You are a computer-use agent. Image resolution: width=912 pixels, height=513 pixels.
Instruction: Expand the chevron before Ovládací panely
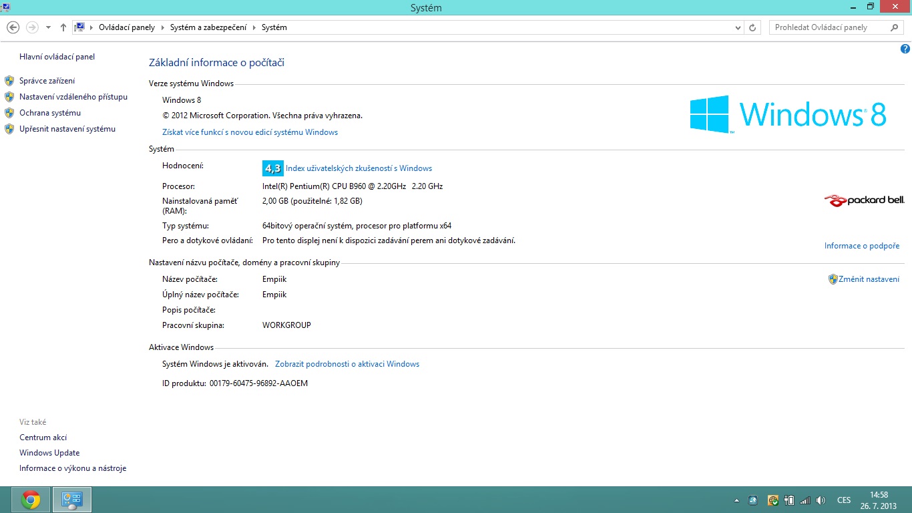pos(92,27)
